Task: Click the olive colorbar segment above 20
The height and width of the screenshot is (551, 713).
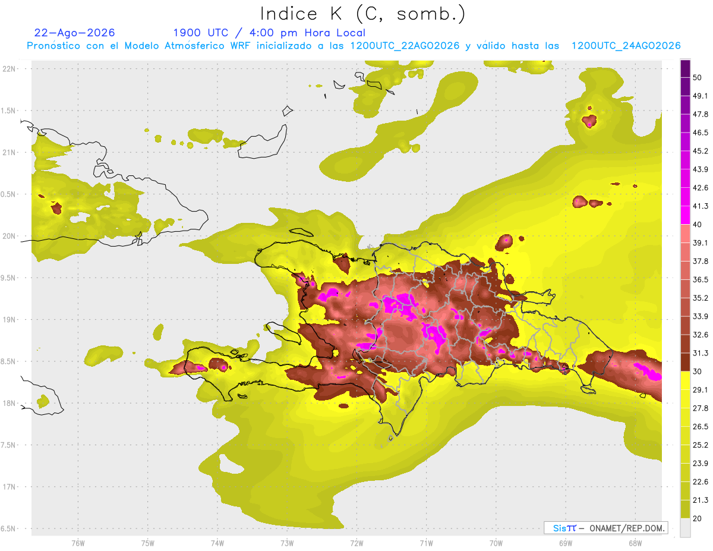Action: 685,509
